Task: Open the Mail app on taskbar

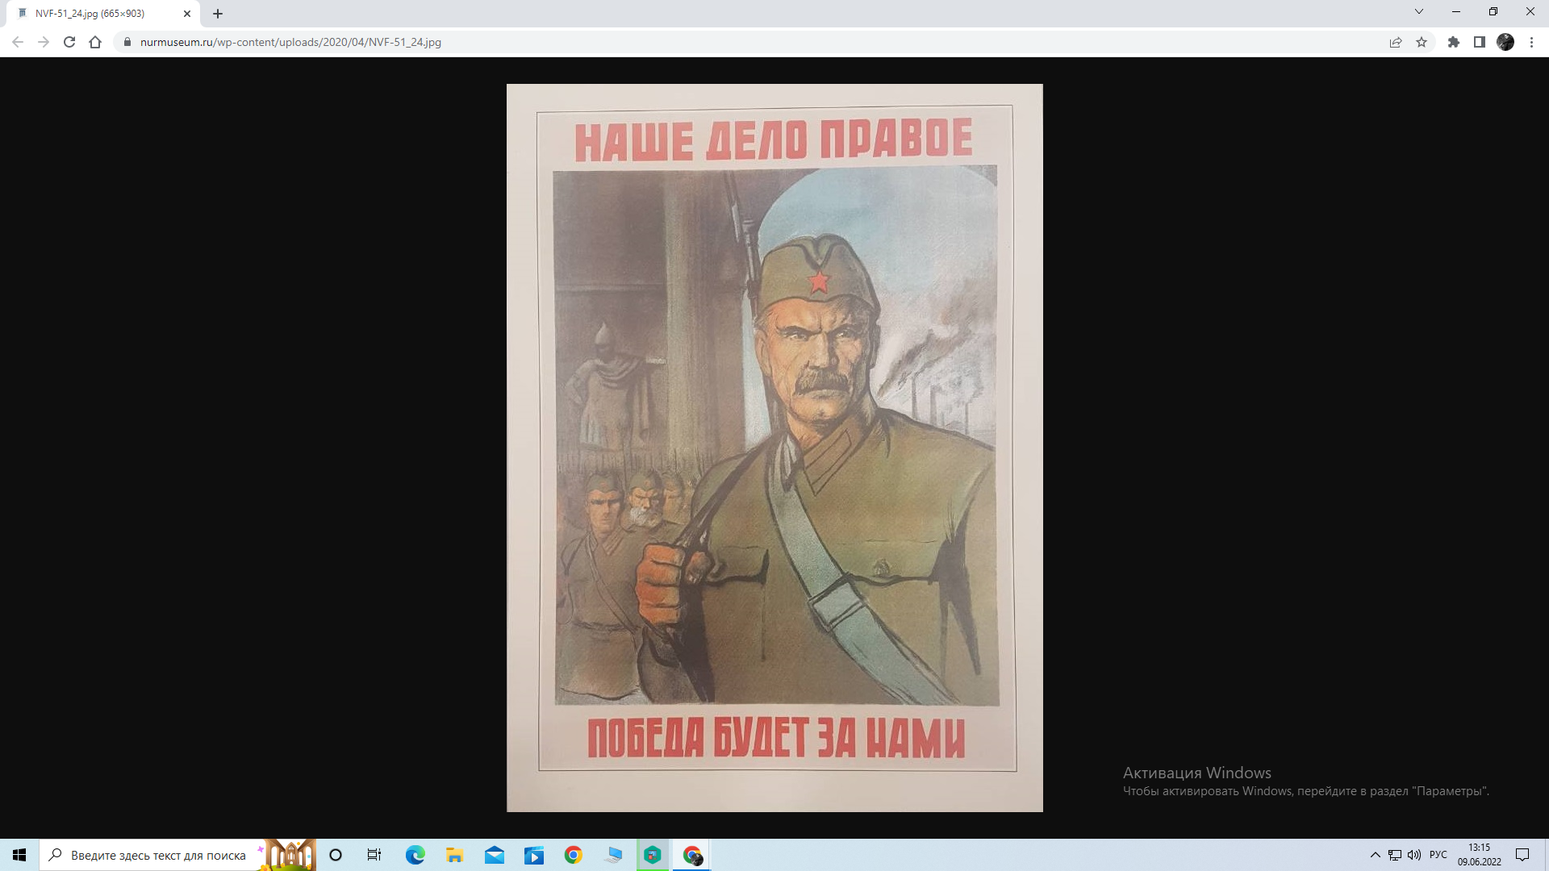Action: [495, 855]
